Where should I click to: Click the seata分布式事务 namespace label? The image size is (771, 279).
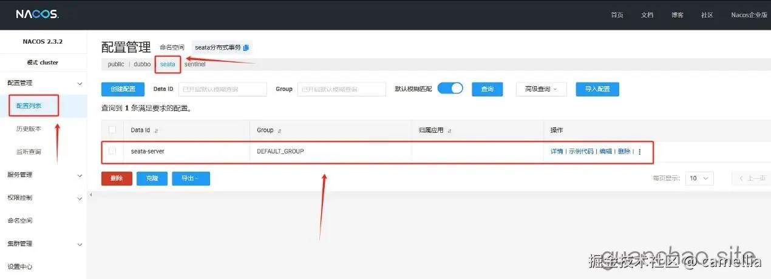pyautogui.click(x=217, y=47)
